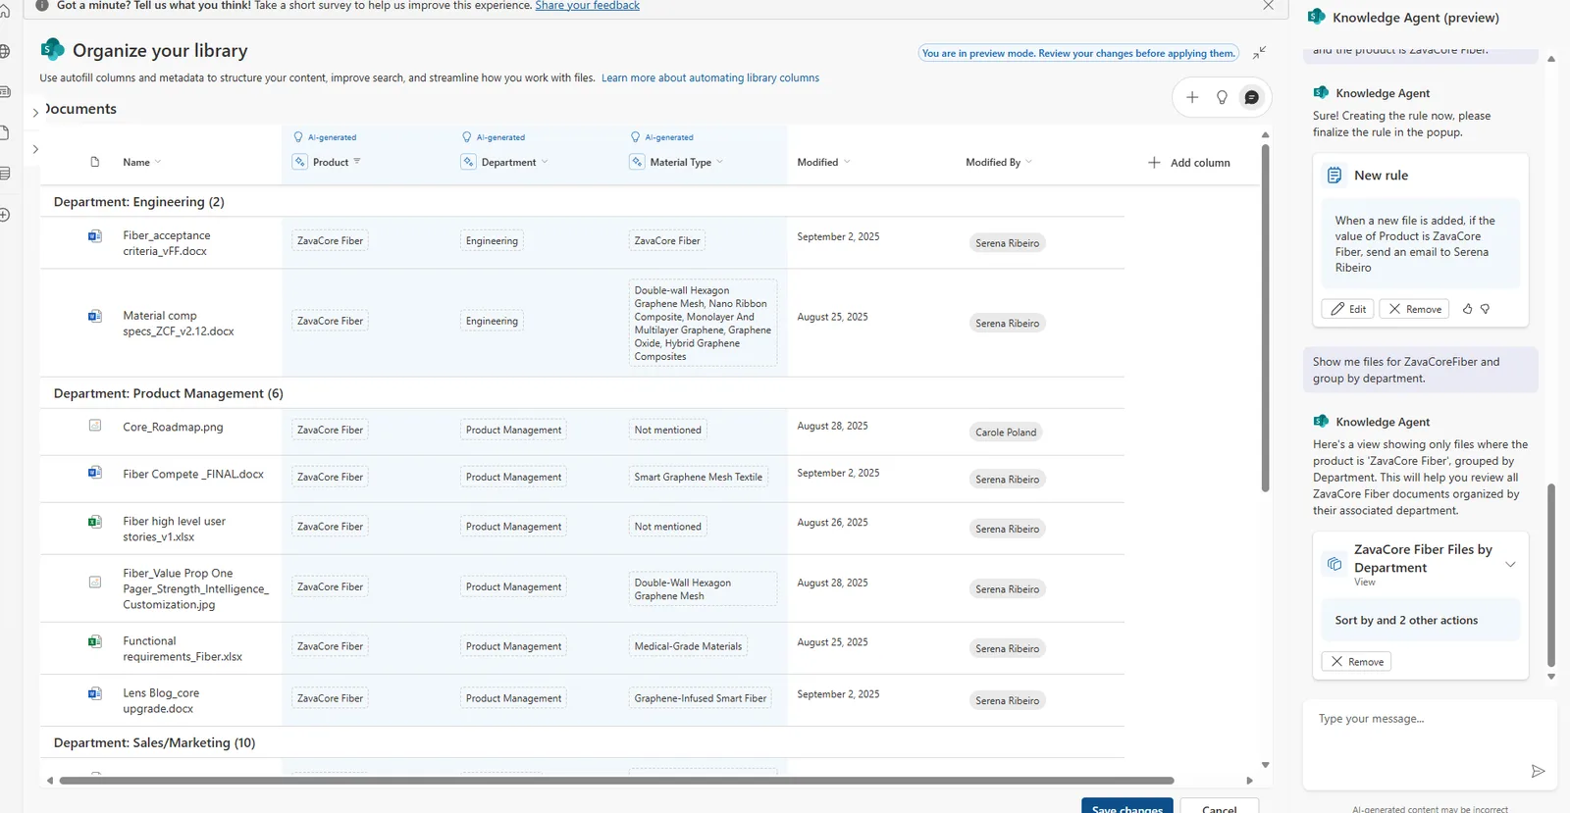Click the Word icon for Lens Blog_core upgrade.docx
This screenshot has width=1570, height=813.
tap(95, 693)
